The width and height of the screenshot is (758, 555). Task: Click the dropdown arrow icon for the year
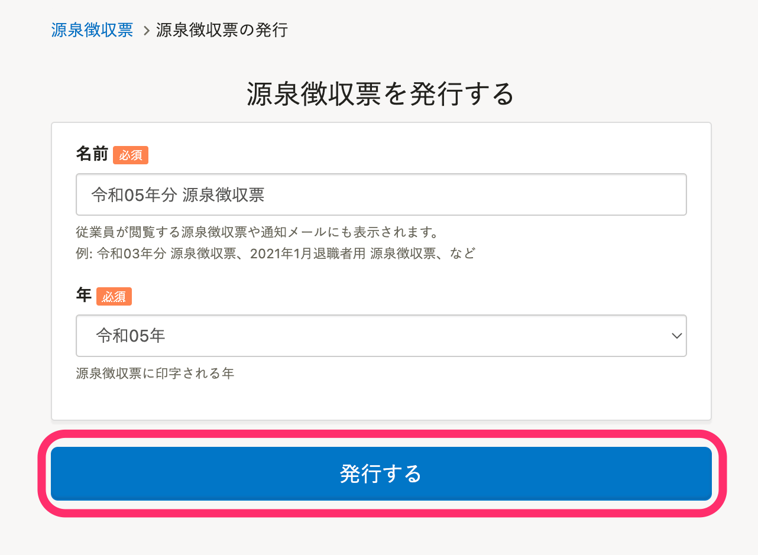coord(676,336)
